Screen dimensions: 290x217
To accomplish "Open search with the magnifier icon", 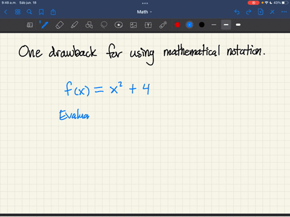I will tap(30, 12).
